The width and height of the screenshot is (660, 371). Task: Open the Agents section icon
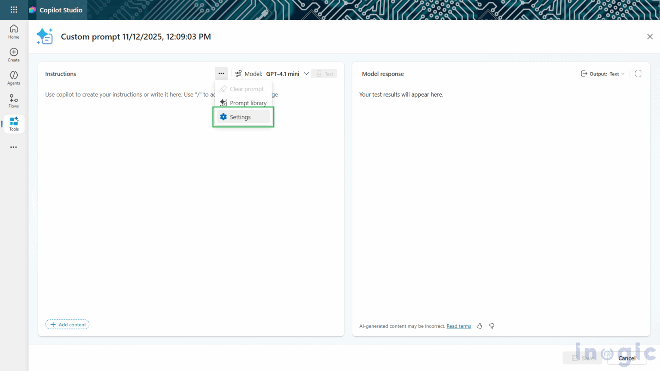click(13, 76)
